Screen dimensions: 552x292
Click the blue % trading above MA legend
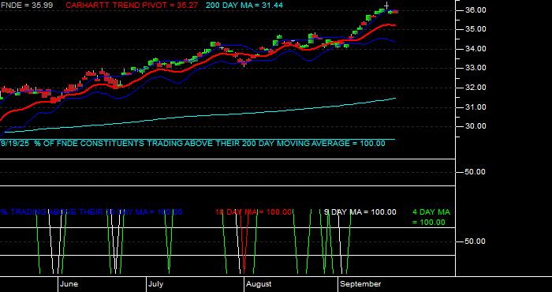[x=91, y=212]
